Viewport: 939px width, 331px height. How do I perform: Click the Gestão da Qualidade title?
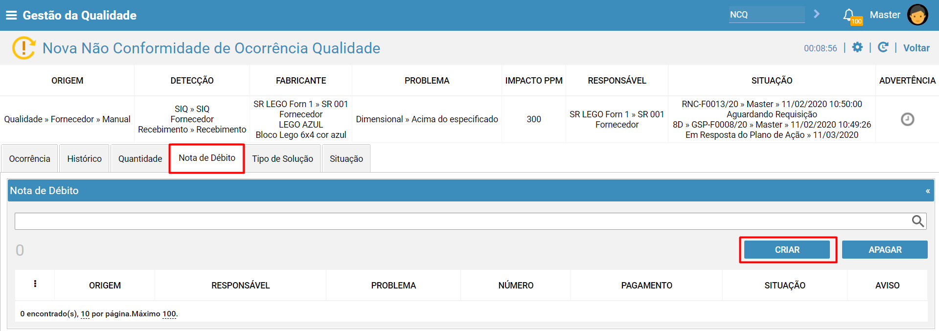click(80, 15)
